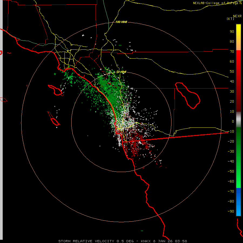Click the positive 70 scale value

(x=232, y=52)
